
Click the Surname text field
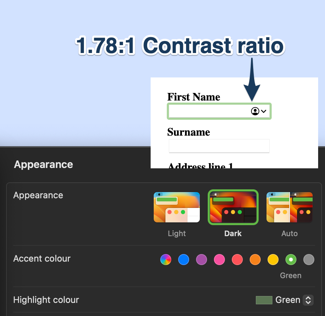219,146
